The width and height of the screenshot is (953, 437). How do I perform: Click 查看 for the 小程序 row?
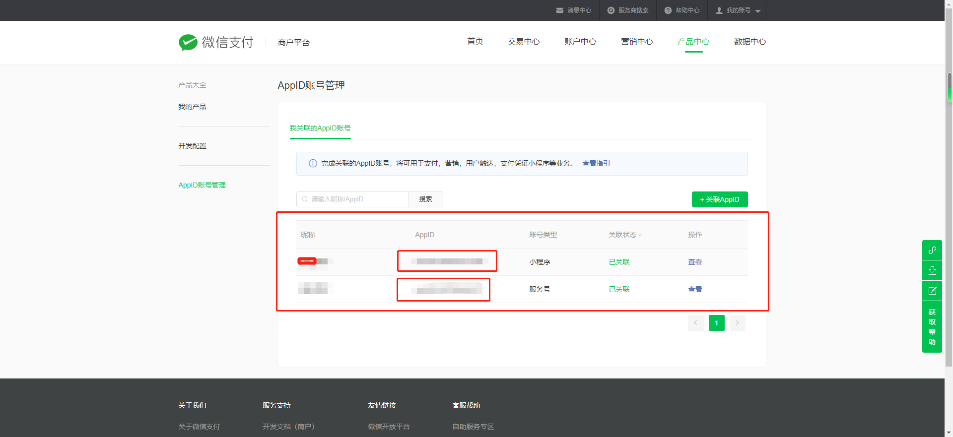[695, 262]
